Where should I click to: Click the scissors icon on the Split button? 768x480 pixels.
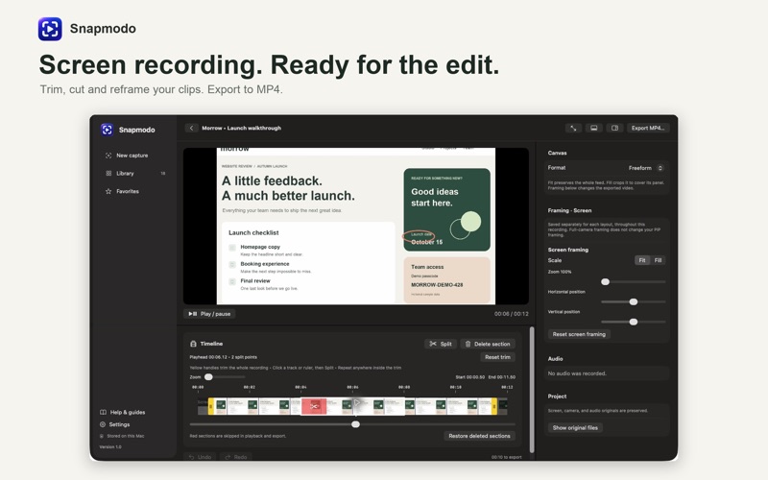point(433,344)
